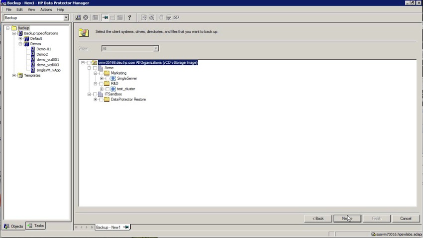This screenshot has height=238, width=423.
Task: Check the Acme organization checkbox
Action: 95,68
